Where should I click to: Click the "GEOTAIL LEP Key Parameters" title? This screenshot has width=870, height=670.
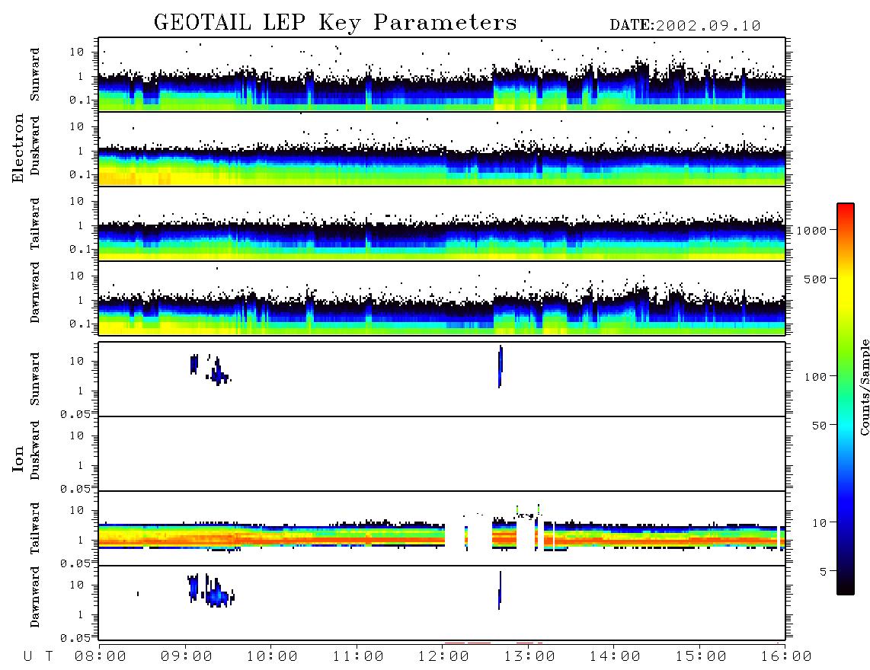point(335,23)
